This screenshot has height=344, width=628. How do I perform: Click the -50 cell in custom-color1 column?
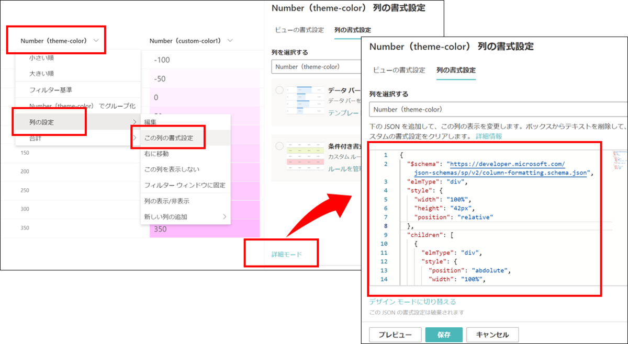coord(205,78)
